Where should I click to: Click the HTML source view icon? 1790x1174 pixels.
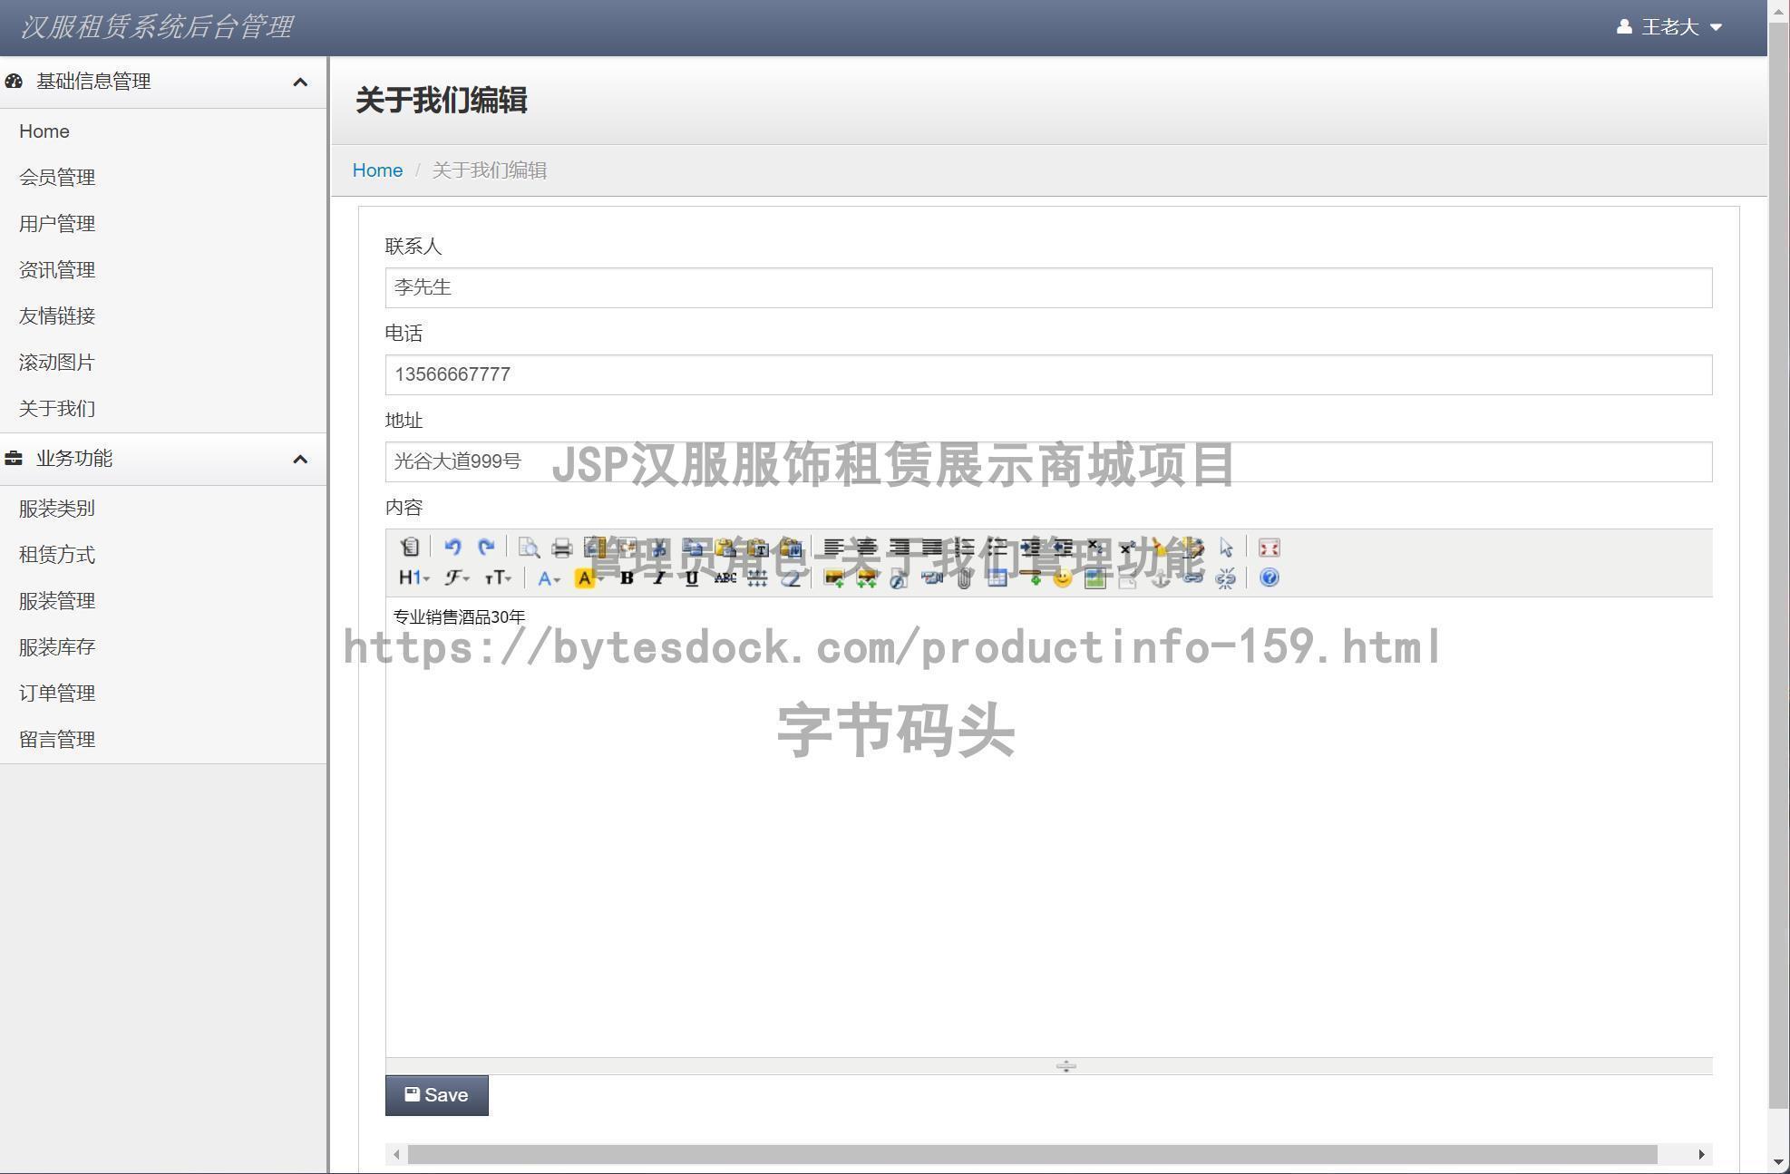tap(410, 548)
